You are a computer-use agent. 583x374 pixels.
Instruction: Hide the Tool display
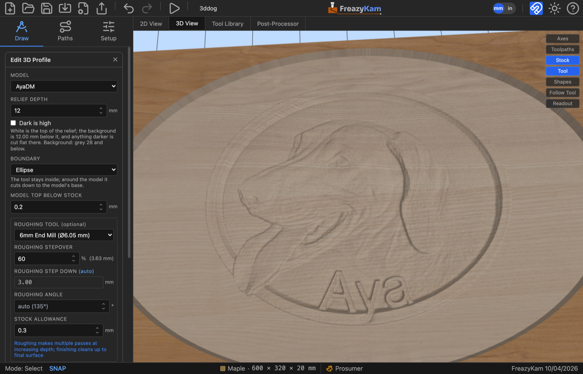click(563, 71)
